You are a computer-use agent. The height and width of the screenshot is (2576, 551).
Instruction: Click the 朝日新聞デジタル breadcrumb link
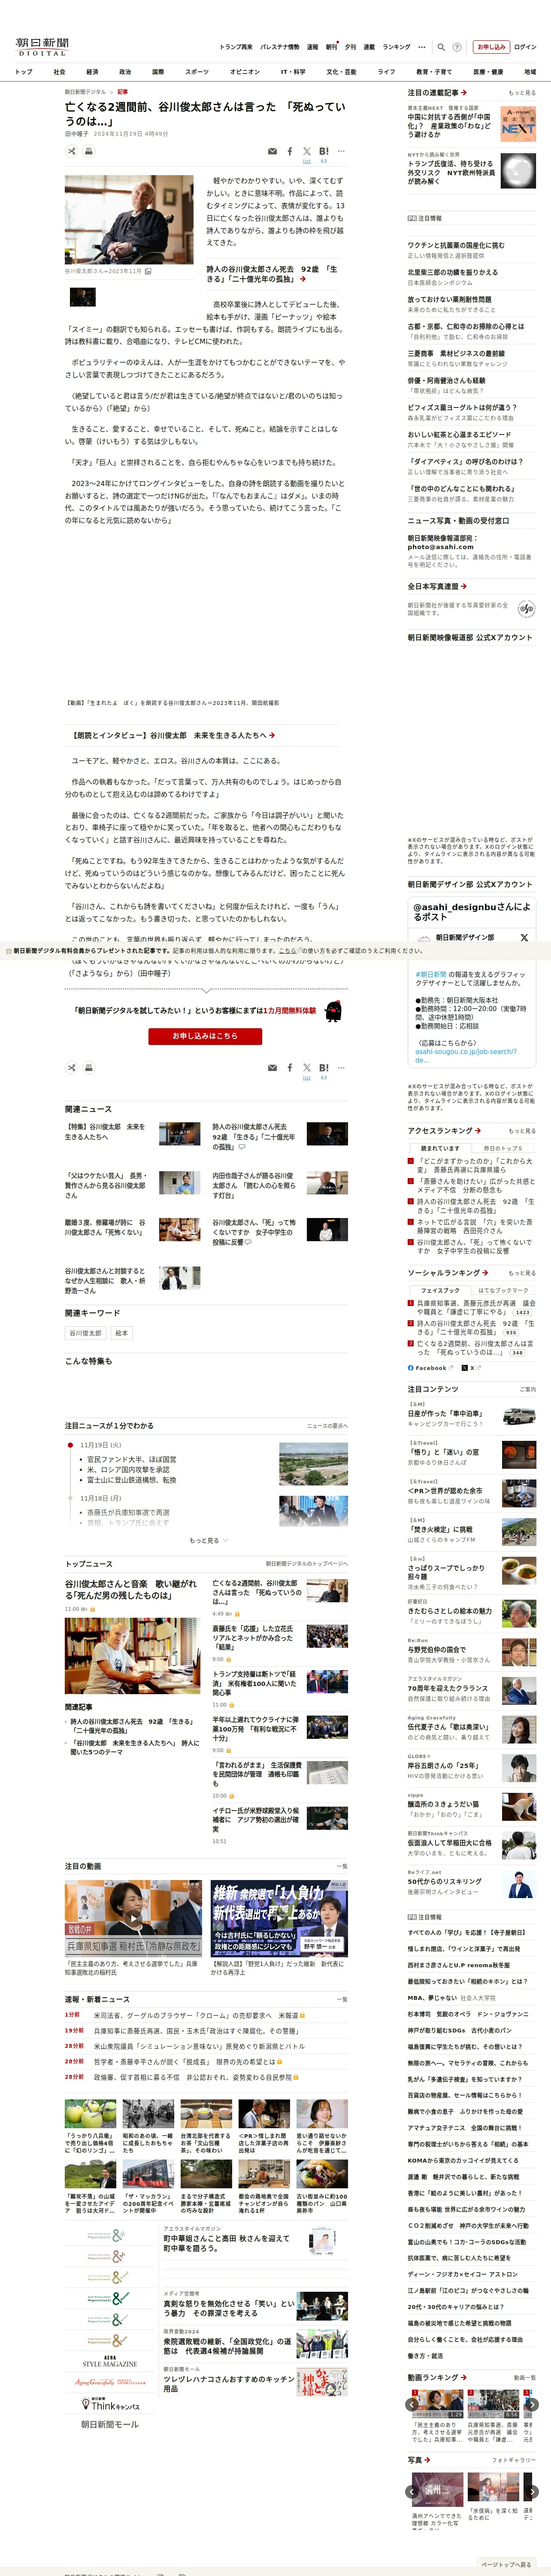pos(85,92)
